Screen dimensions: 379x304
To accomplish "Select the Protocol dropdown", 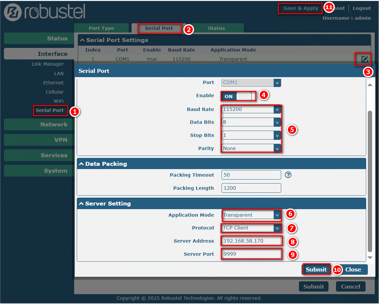I will click(x=251, y=228).
